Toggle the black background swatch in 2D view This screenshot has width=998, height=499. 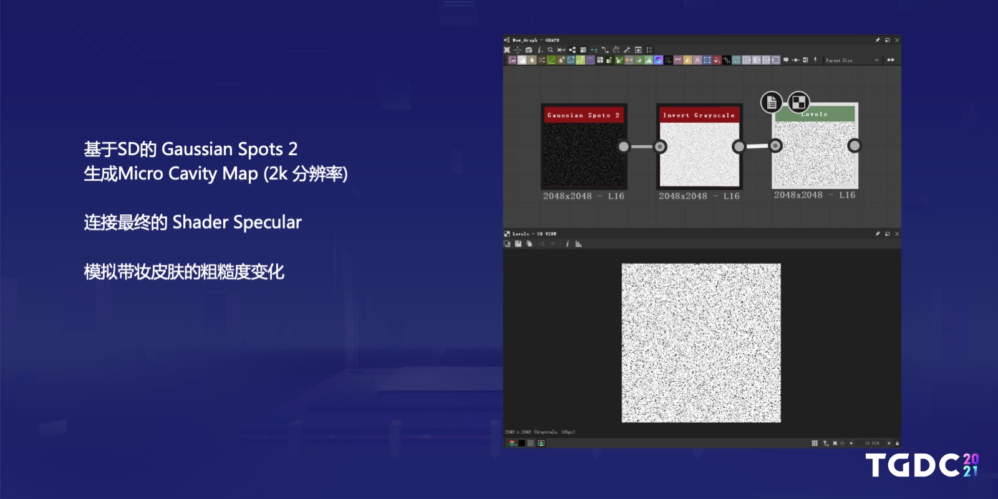[x=521, y=443]
